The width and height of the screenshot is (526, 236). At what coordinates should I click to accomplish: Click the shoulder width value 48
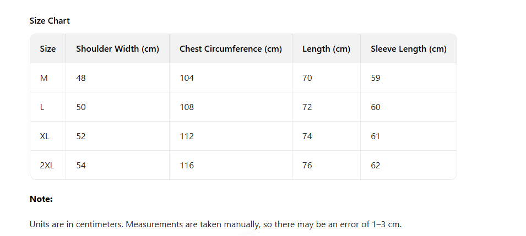click(81, 78)
